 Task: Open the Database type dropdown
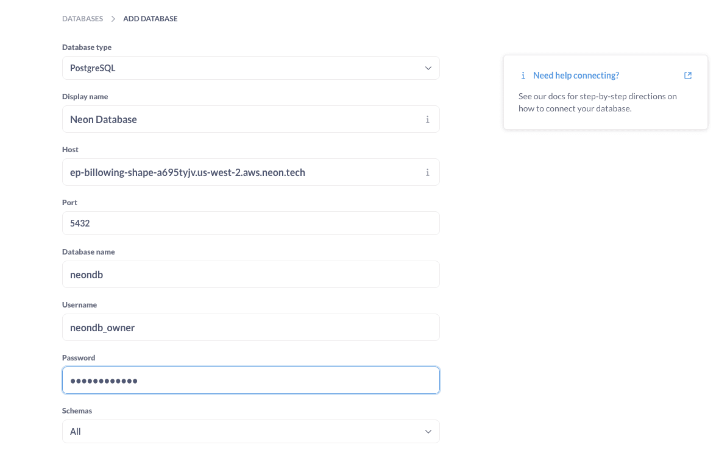tap(251, 68)
